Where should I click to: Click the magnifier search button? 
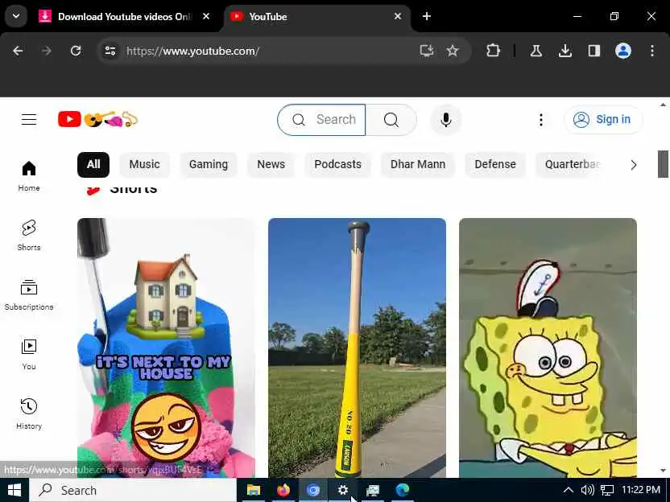point(391,120)
